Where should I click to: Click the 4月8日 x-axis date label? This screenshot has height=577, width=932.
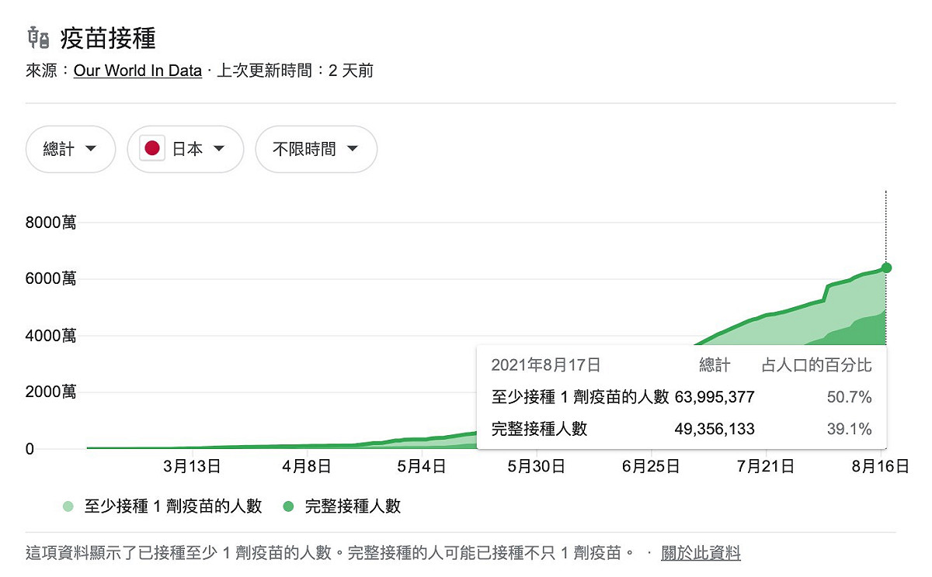(307, 466)
